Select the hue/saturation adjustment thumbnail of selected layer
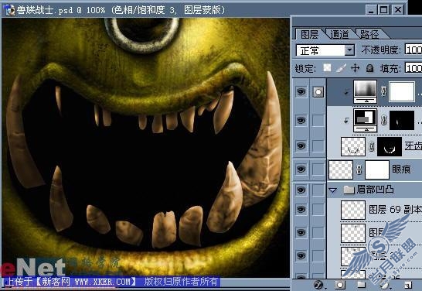This screenshot has height=291, width=422. (x=365, y=91)
